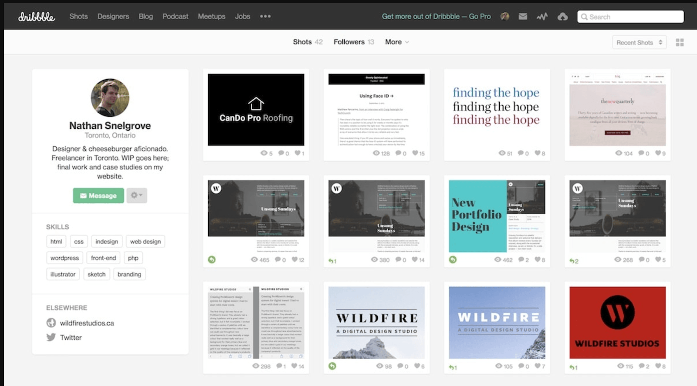This screenshot has height=386, width=697.
Task: Open the activity pulse icon
Action: 542,17
